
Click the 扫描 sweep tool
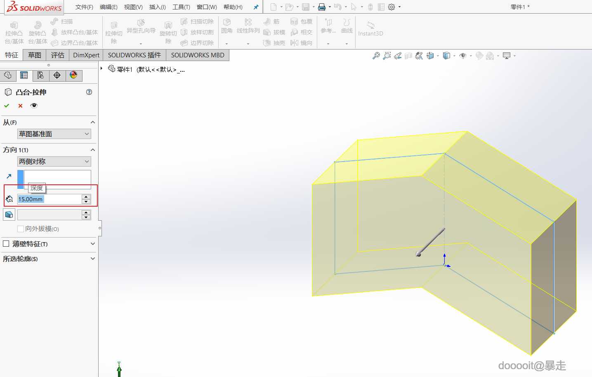tap(62, 21)
